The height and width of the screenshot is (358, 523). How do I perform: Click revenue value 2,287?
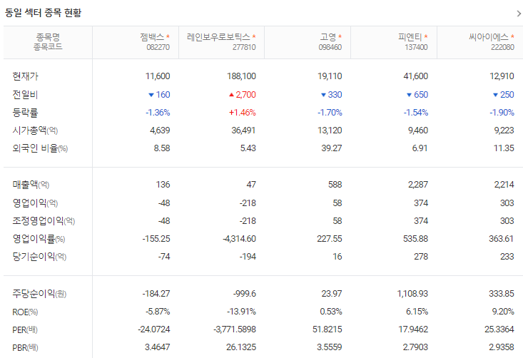(418, 185)
